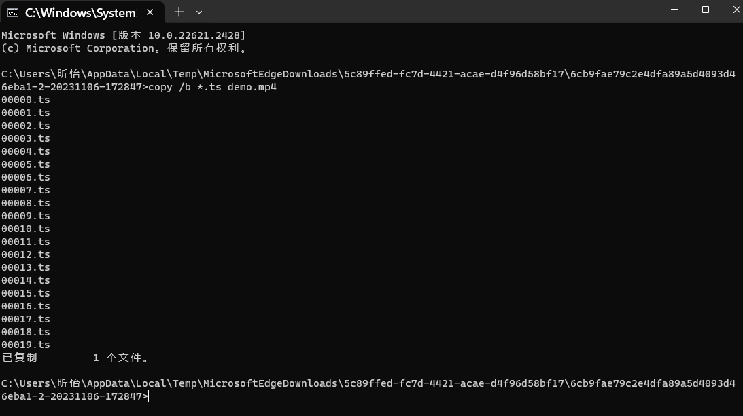Click the Microsoft Corporation copyright line
The height and width of the screenshot is (416, 743).
(124, 48)
